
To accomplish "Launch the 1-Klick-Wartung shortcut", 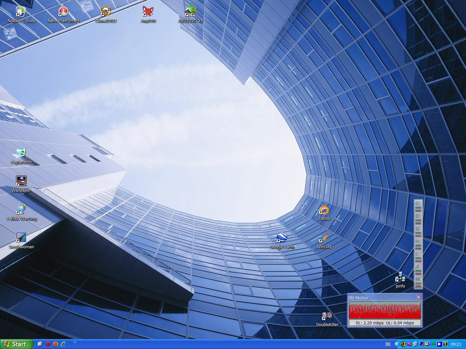I will (x=21, y=210).
